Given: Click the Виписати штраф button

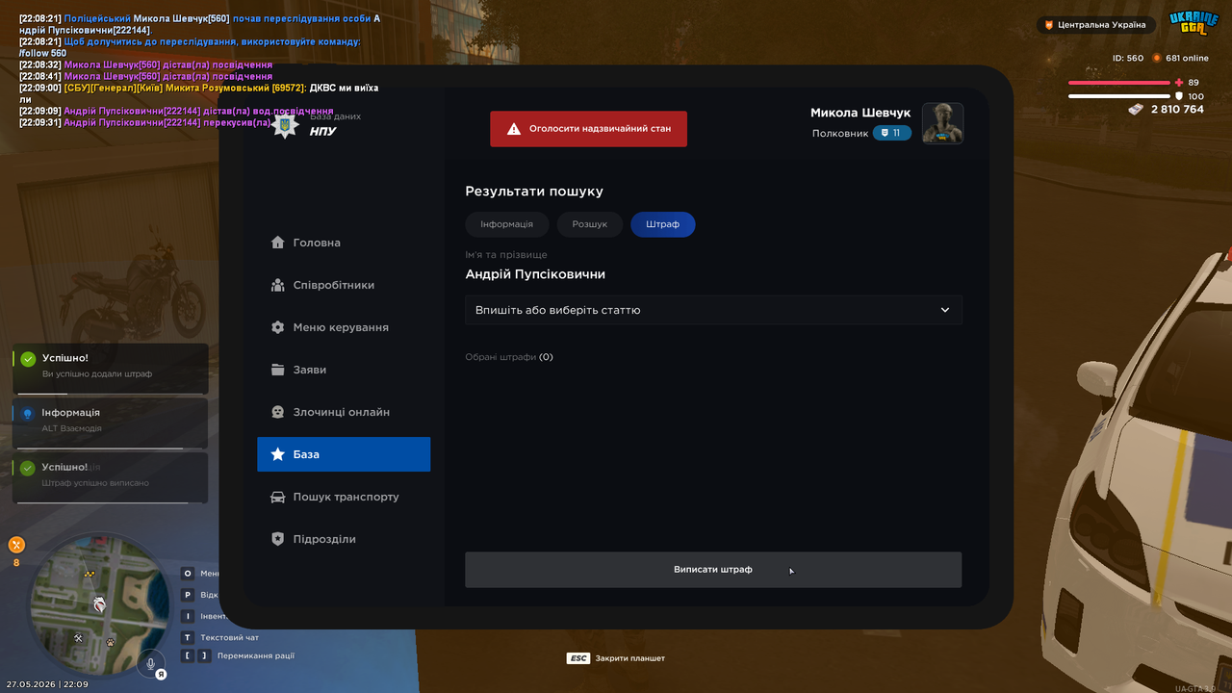Looking at the screenshot, I should [x=713, y=570].
